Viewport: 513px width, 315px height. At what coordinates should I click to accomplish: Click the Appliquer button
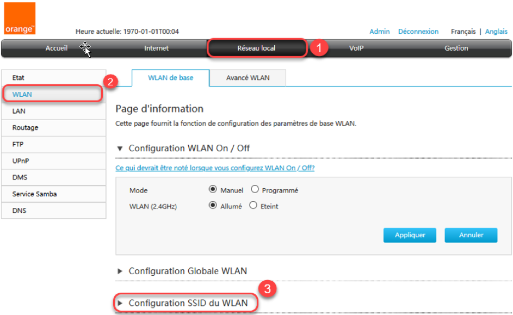[x=410, y=235]
